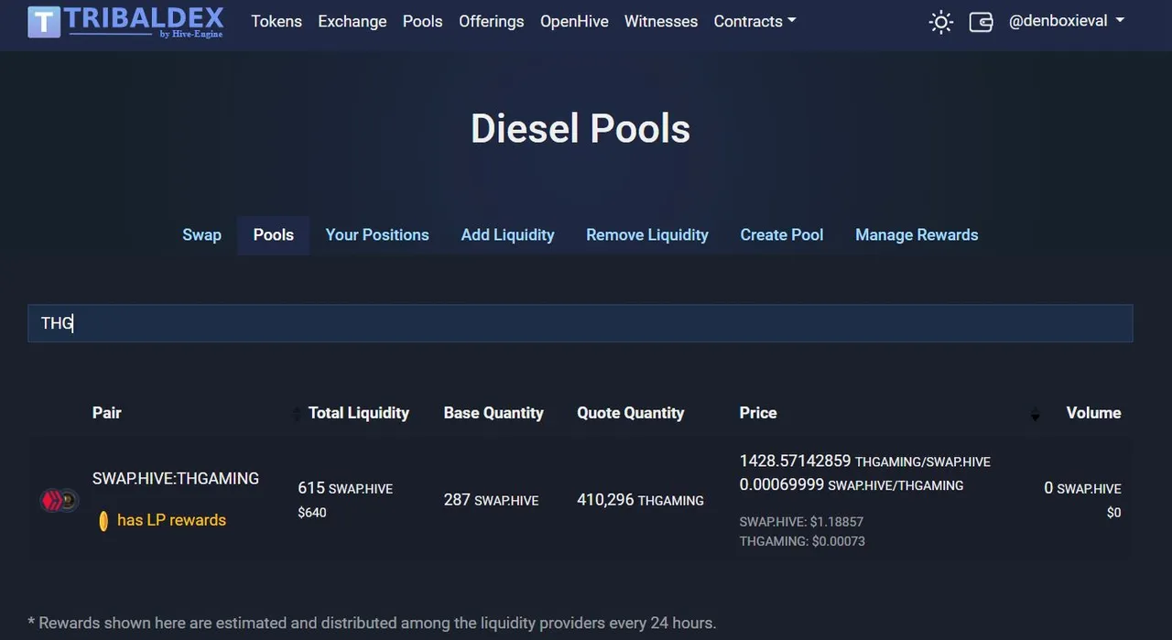Click the Pair column header
This screenshot has height=640, width=1172.
pos(107,413)
